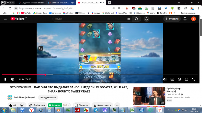This screenshot has height=113, width=202.
Task: Open the on-screen keyboard in search box
Action: click(129, 19)
